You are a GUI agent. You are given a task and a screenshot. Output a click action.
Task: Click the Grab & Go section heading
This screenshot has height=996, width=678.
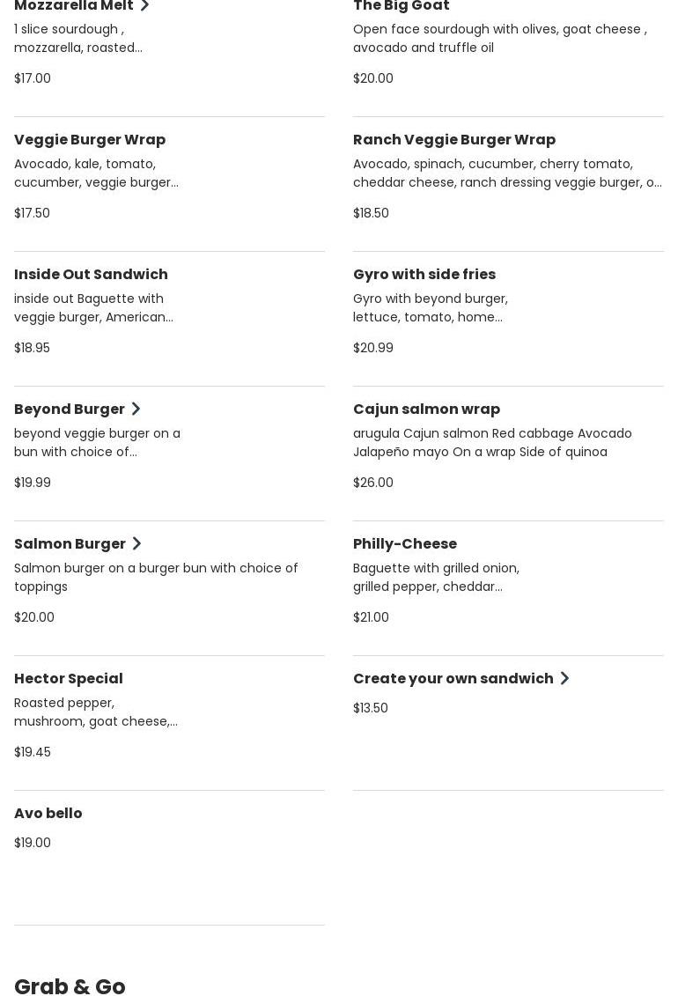click(x=70, y=985)
